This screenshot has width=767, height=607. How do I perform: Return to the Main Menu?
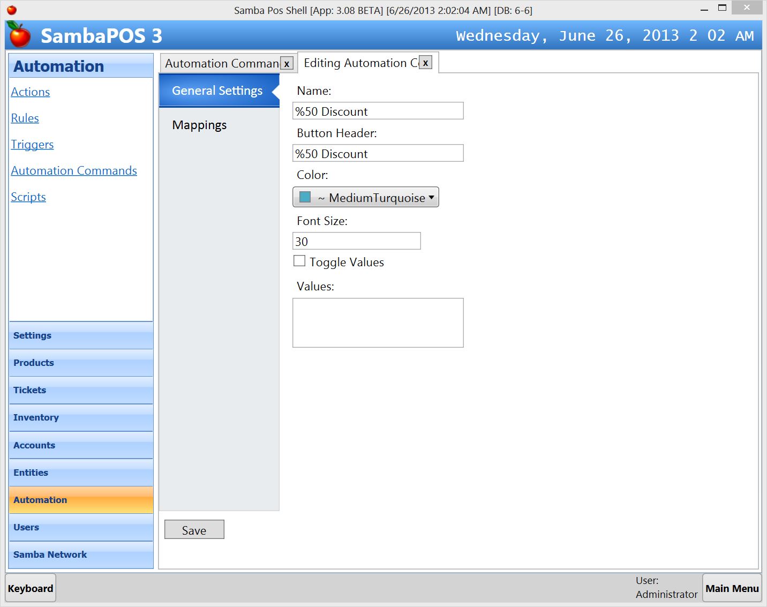click(732, 588)
